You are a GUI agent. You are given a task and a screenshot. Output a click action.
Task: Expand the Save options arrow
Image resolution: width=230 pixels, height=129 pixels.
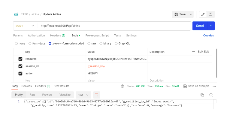[x=191, y=14]
